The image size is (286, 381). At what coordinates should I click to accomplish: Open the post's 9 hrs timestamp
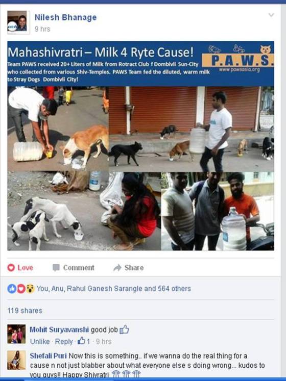pos(42,29)
